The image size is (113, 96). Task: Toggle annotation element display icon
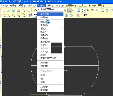point(23,15)
